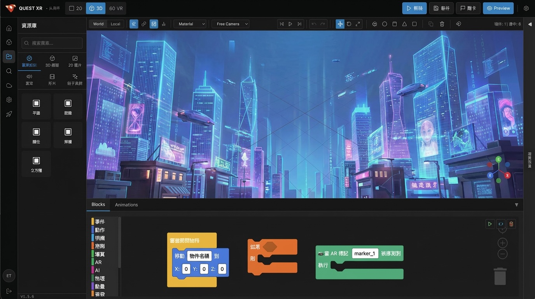Screen dimensions: 535x299
Task: Click the duplicate object icon
Action: 431,24
